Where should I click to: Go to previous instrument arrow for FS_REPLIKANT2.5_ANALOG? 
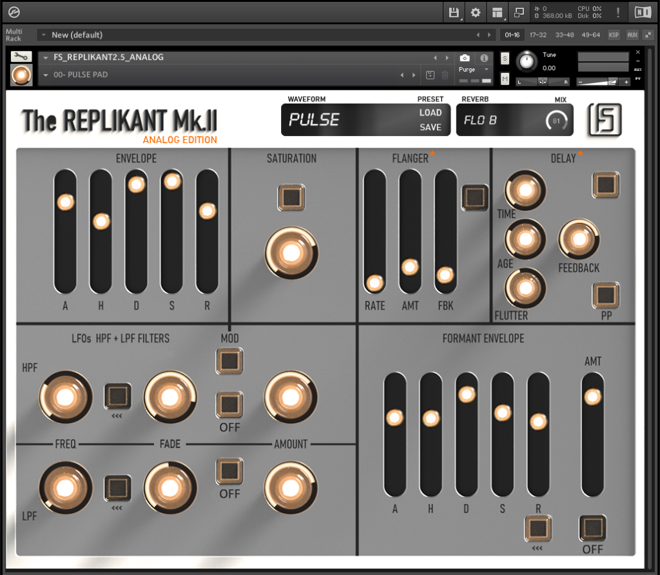[x=435, y=57]
